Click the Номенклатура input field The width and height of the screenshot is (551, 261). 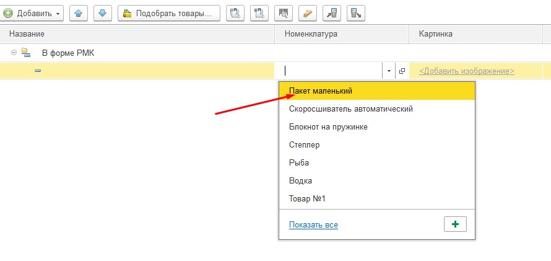(x=332, y=71)
